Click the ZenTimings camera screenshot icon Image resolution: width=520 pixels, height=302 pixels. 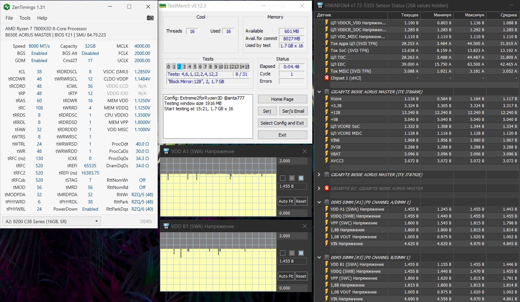tap(150, 18)
